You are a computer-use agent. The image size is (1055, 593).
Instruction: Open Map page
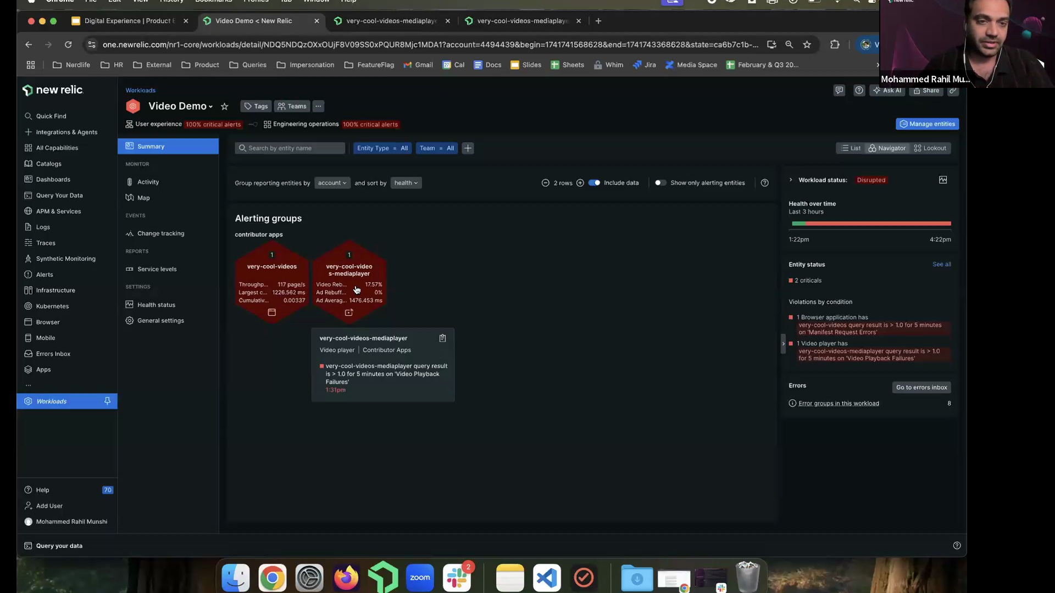[143, 198]
